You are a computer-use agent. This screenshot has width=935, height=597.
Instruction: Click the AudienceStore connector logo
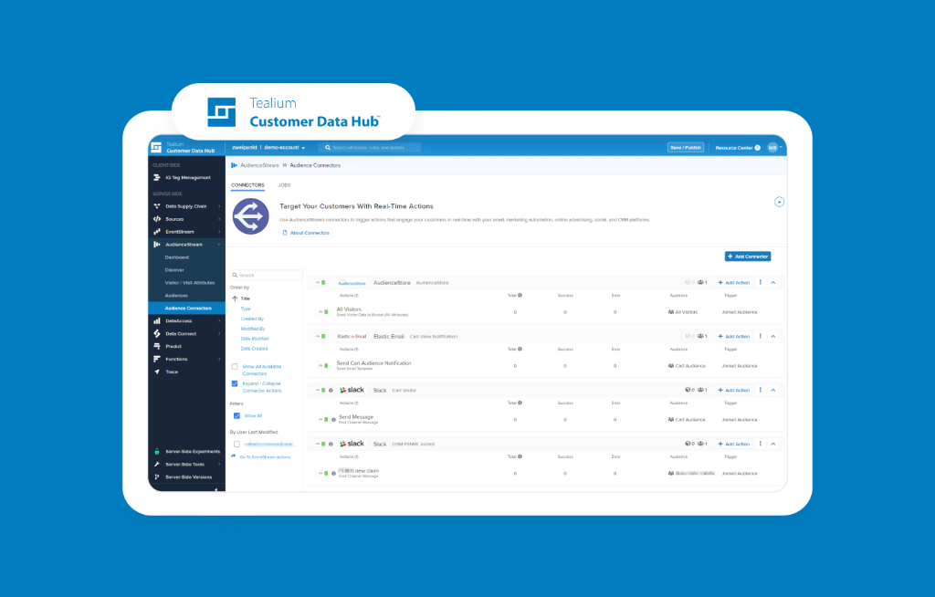click(x=352, y=283)
